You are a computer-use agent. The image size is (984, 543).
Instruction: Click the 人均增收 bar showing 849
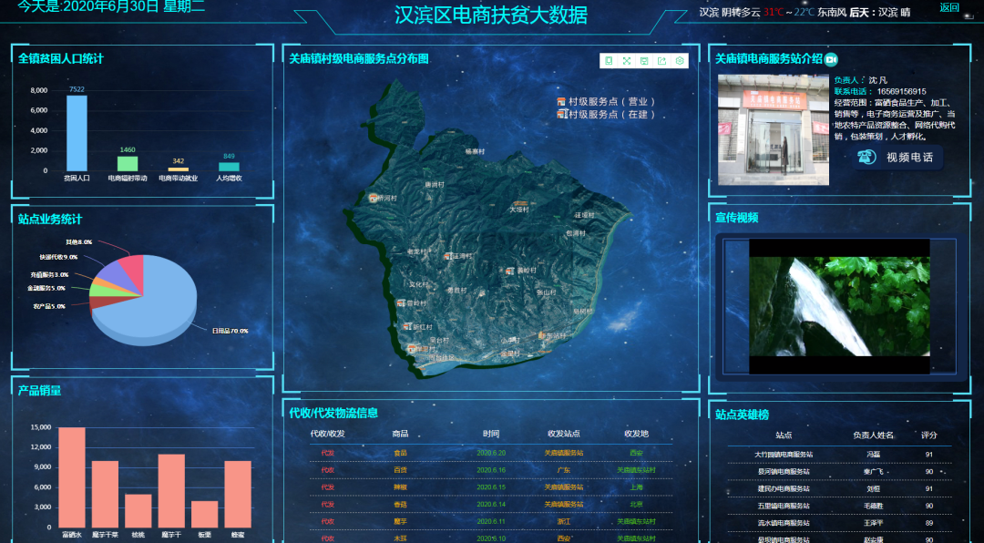pyautogui.click(x=229, y=167)
